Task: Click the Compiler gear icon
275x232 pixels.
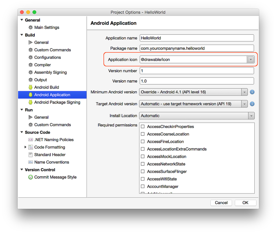Action: click(x=31, y=65)
